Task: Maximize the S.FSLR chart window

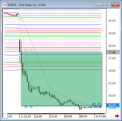Action: click(x=107, y=5)
